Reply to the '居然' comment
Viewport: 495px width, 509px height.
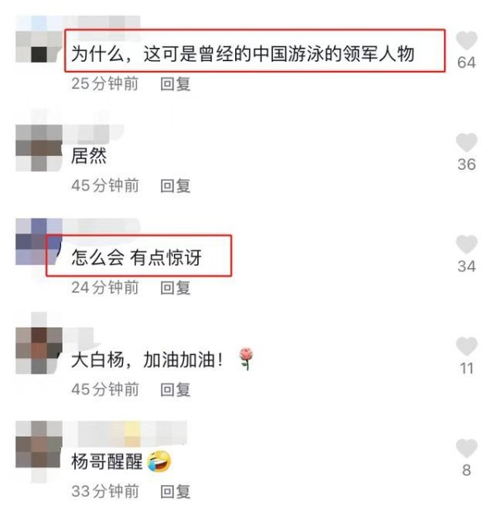click(175, 186)
